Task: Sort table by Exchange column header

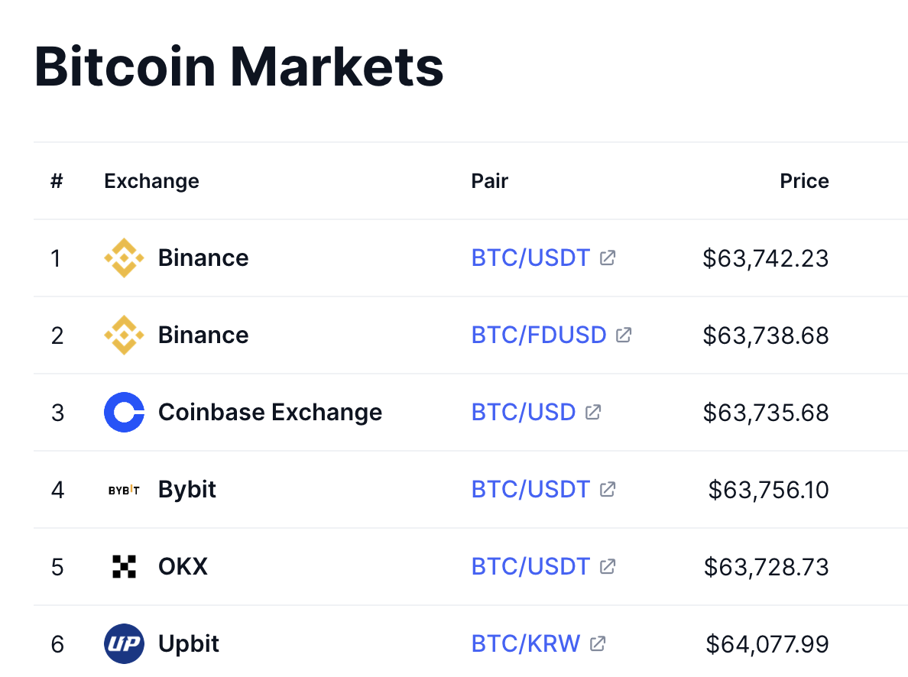Action: pos(151,181)
